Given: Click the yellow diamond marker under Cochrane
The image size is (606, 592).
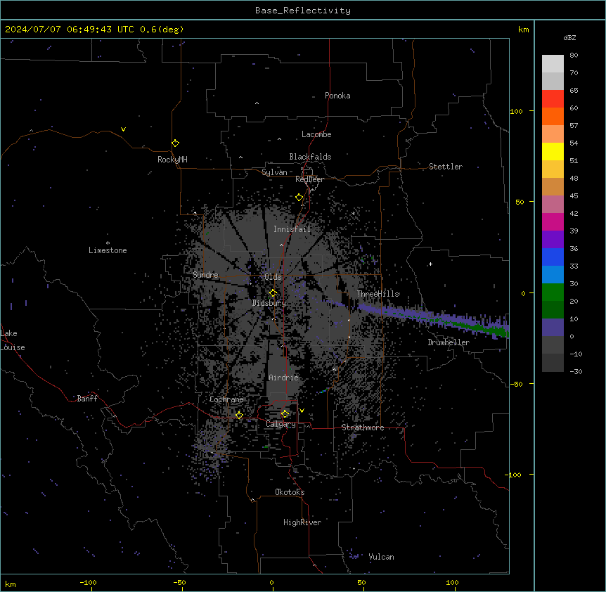Looking at the screenshot, I should [239, 415].
